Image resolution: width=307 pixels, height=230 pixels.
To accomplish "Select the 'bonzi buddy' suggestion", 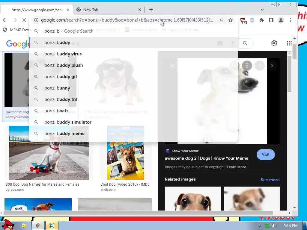I will click(133, 43).
